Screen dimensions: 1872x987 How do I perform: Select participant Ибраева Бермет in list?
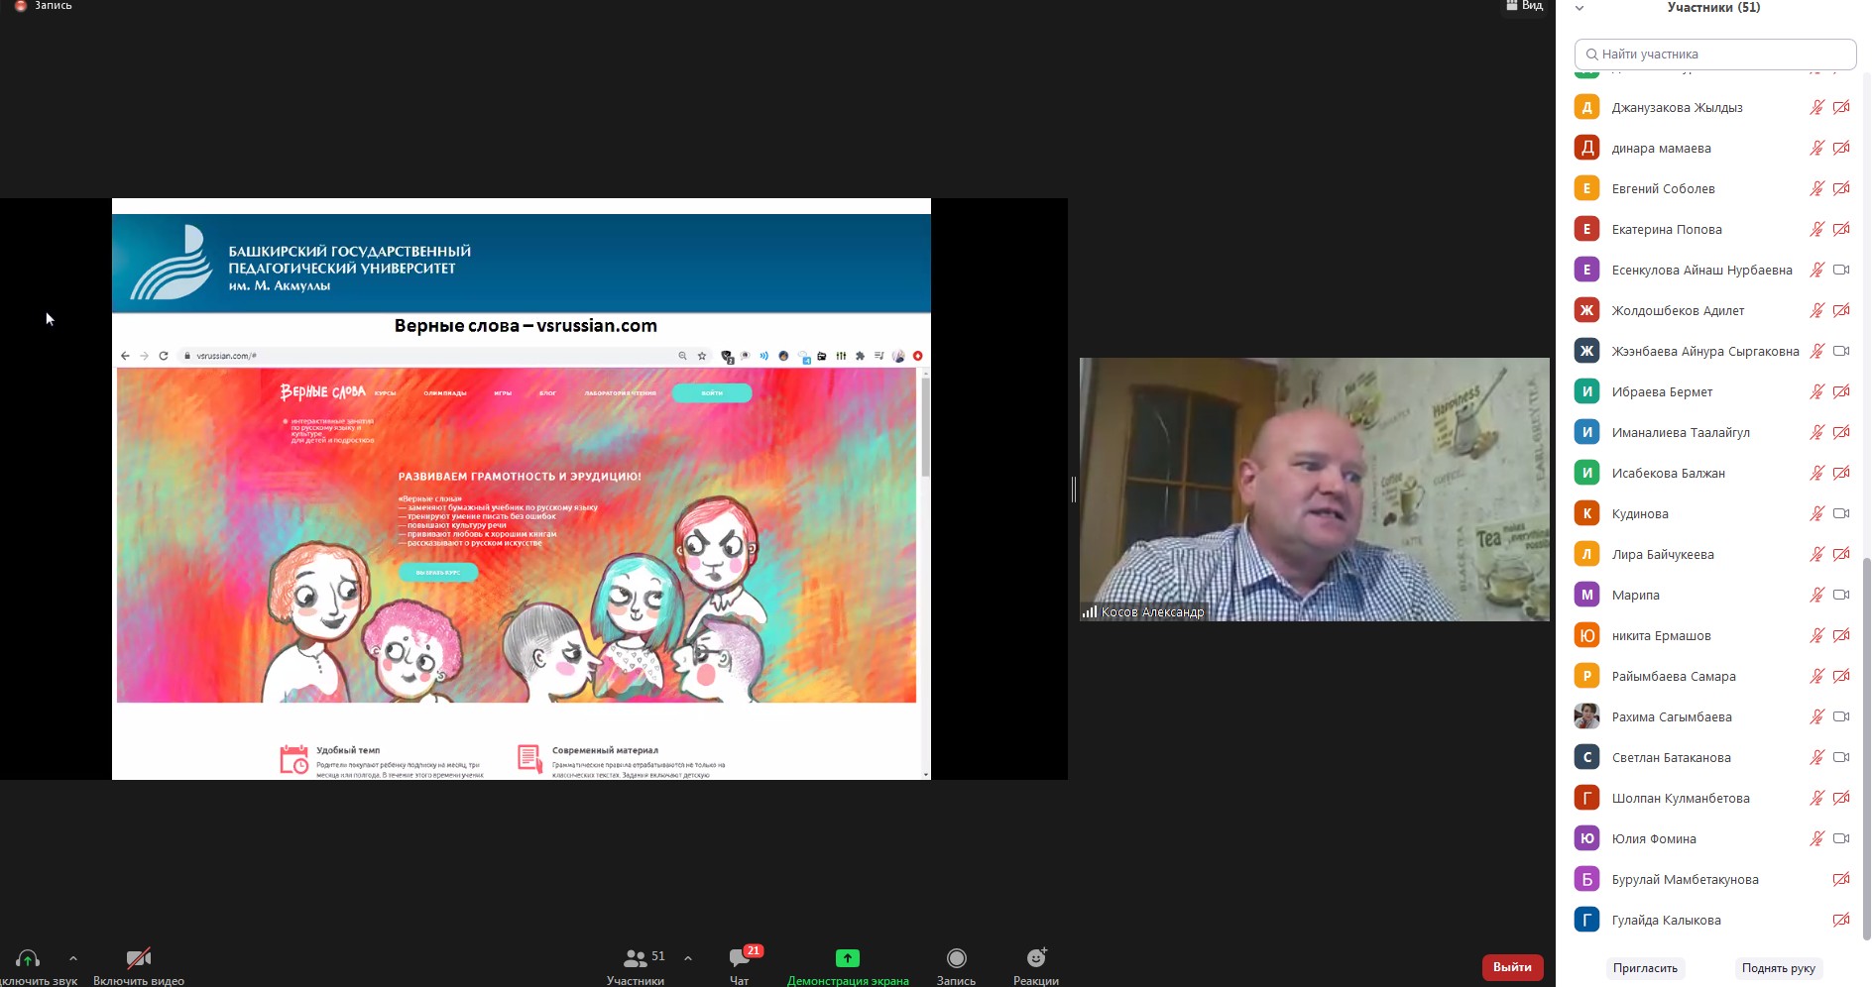coord(1662,391)
